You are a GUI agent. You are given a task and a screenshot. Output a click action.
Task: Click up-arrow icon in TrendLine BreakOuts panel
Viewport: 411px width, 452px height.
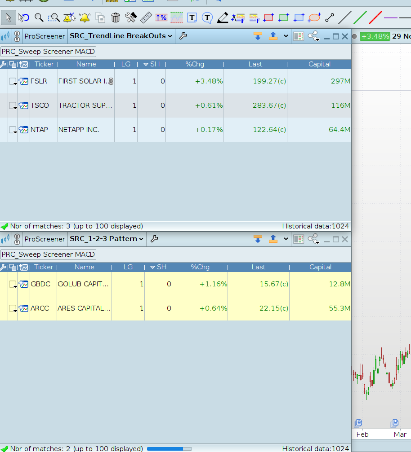[273, 36]
